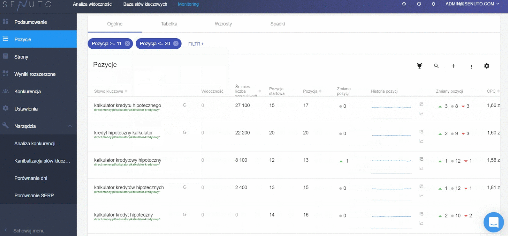Open chart icon for kalkulator kredytu hipotecznego

pos(421,113)
